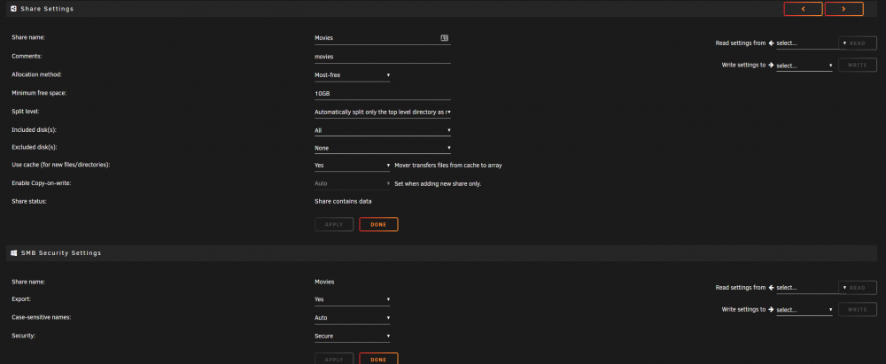886x364 pixels.
Task: Click the 'Minimum free space:' label
Action: pos(39,93)
